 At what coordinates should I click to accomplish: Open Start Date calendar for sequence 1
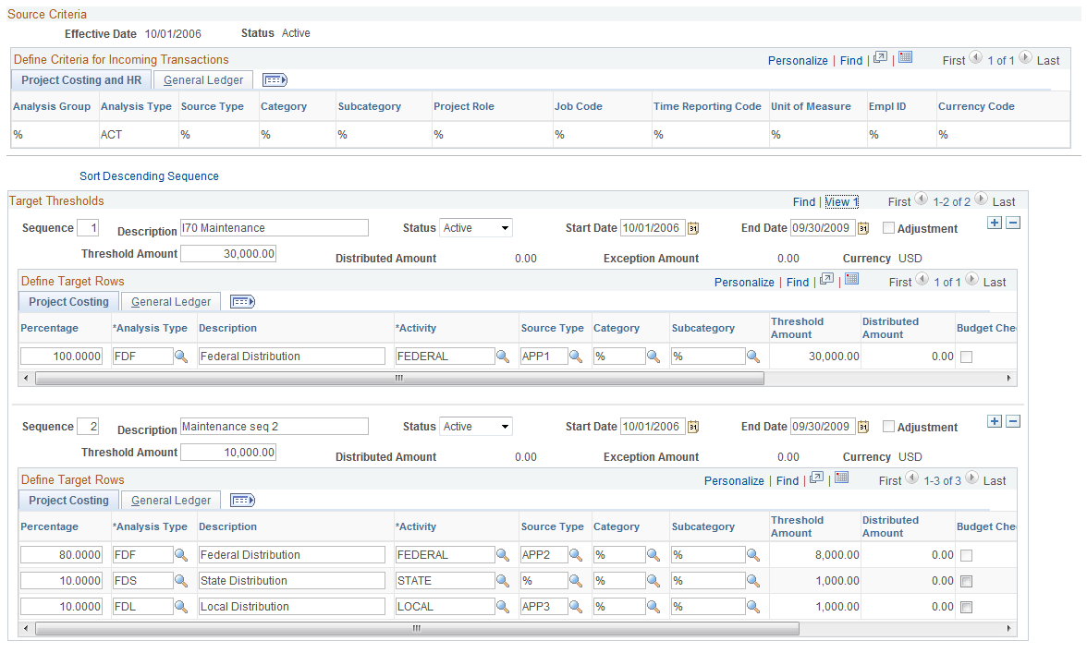tap(692, 228)
